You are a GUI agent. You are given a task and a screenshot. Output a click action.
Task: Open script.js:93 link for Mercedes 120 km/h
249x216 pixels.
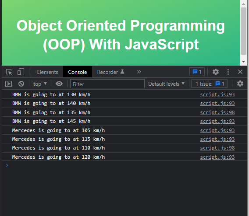pos(217,157)
